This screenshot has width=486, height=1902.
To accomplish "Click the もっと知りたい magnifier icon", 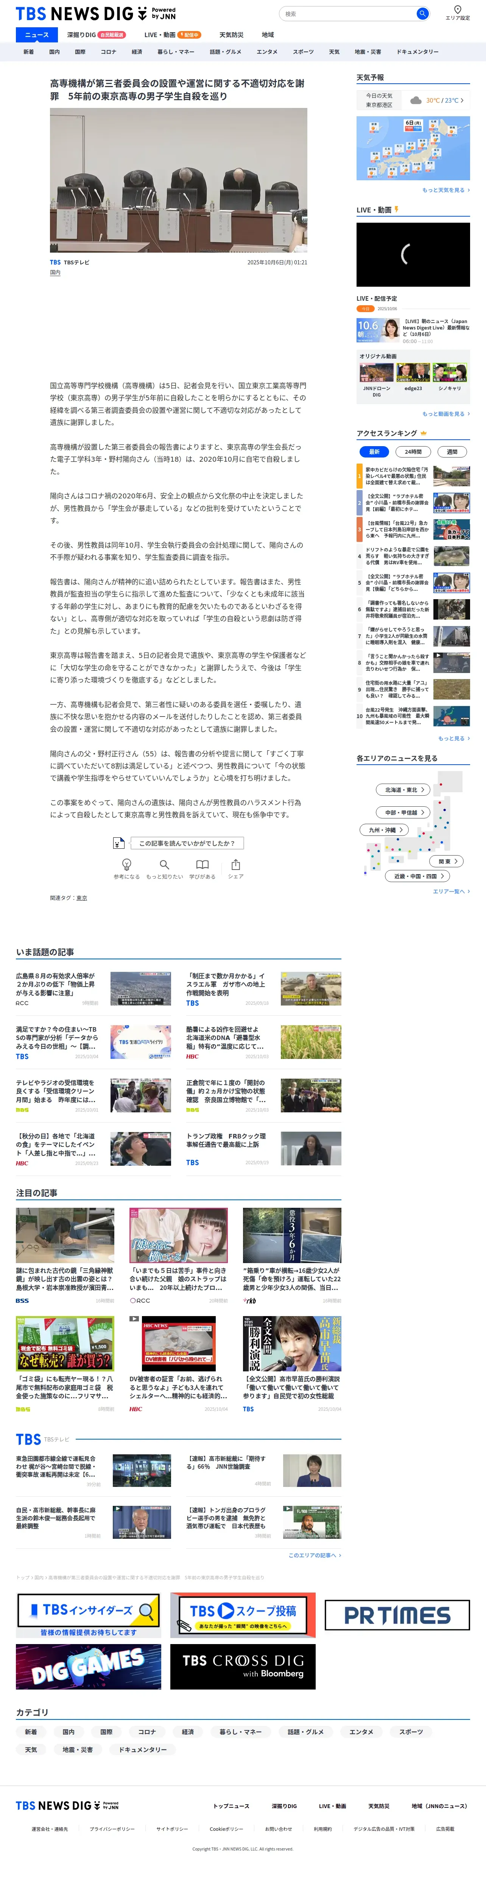I will pyautogui.click(x=164, y=864).
